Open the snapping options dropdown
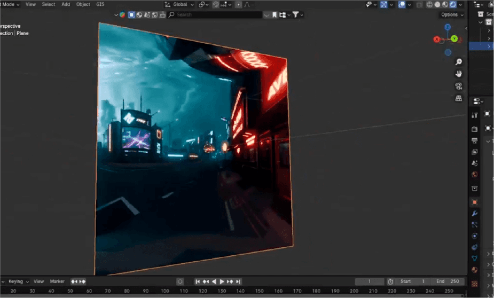This screenshot has height=298, width=494. [226, 4]
